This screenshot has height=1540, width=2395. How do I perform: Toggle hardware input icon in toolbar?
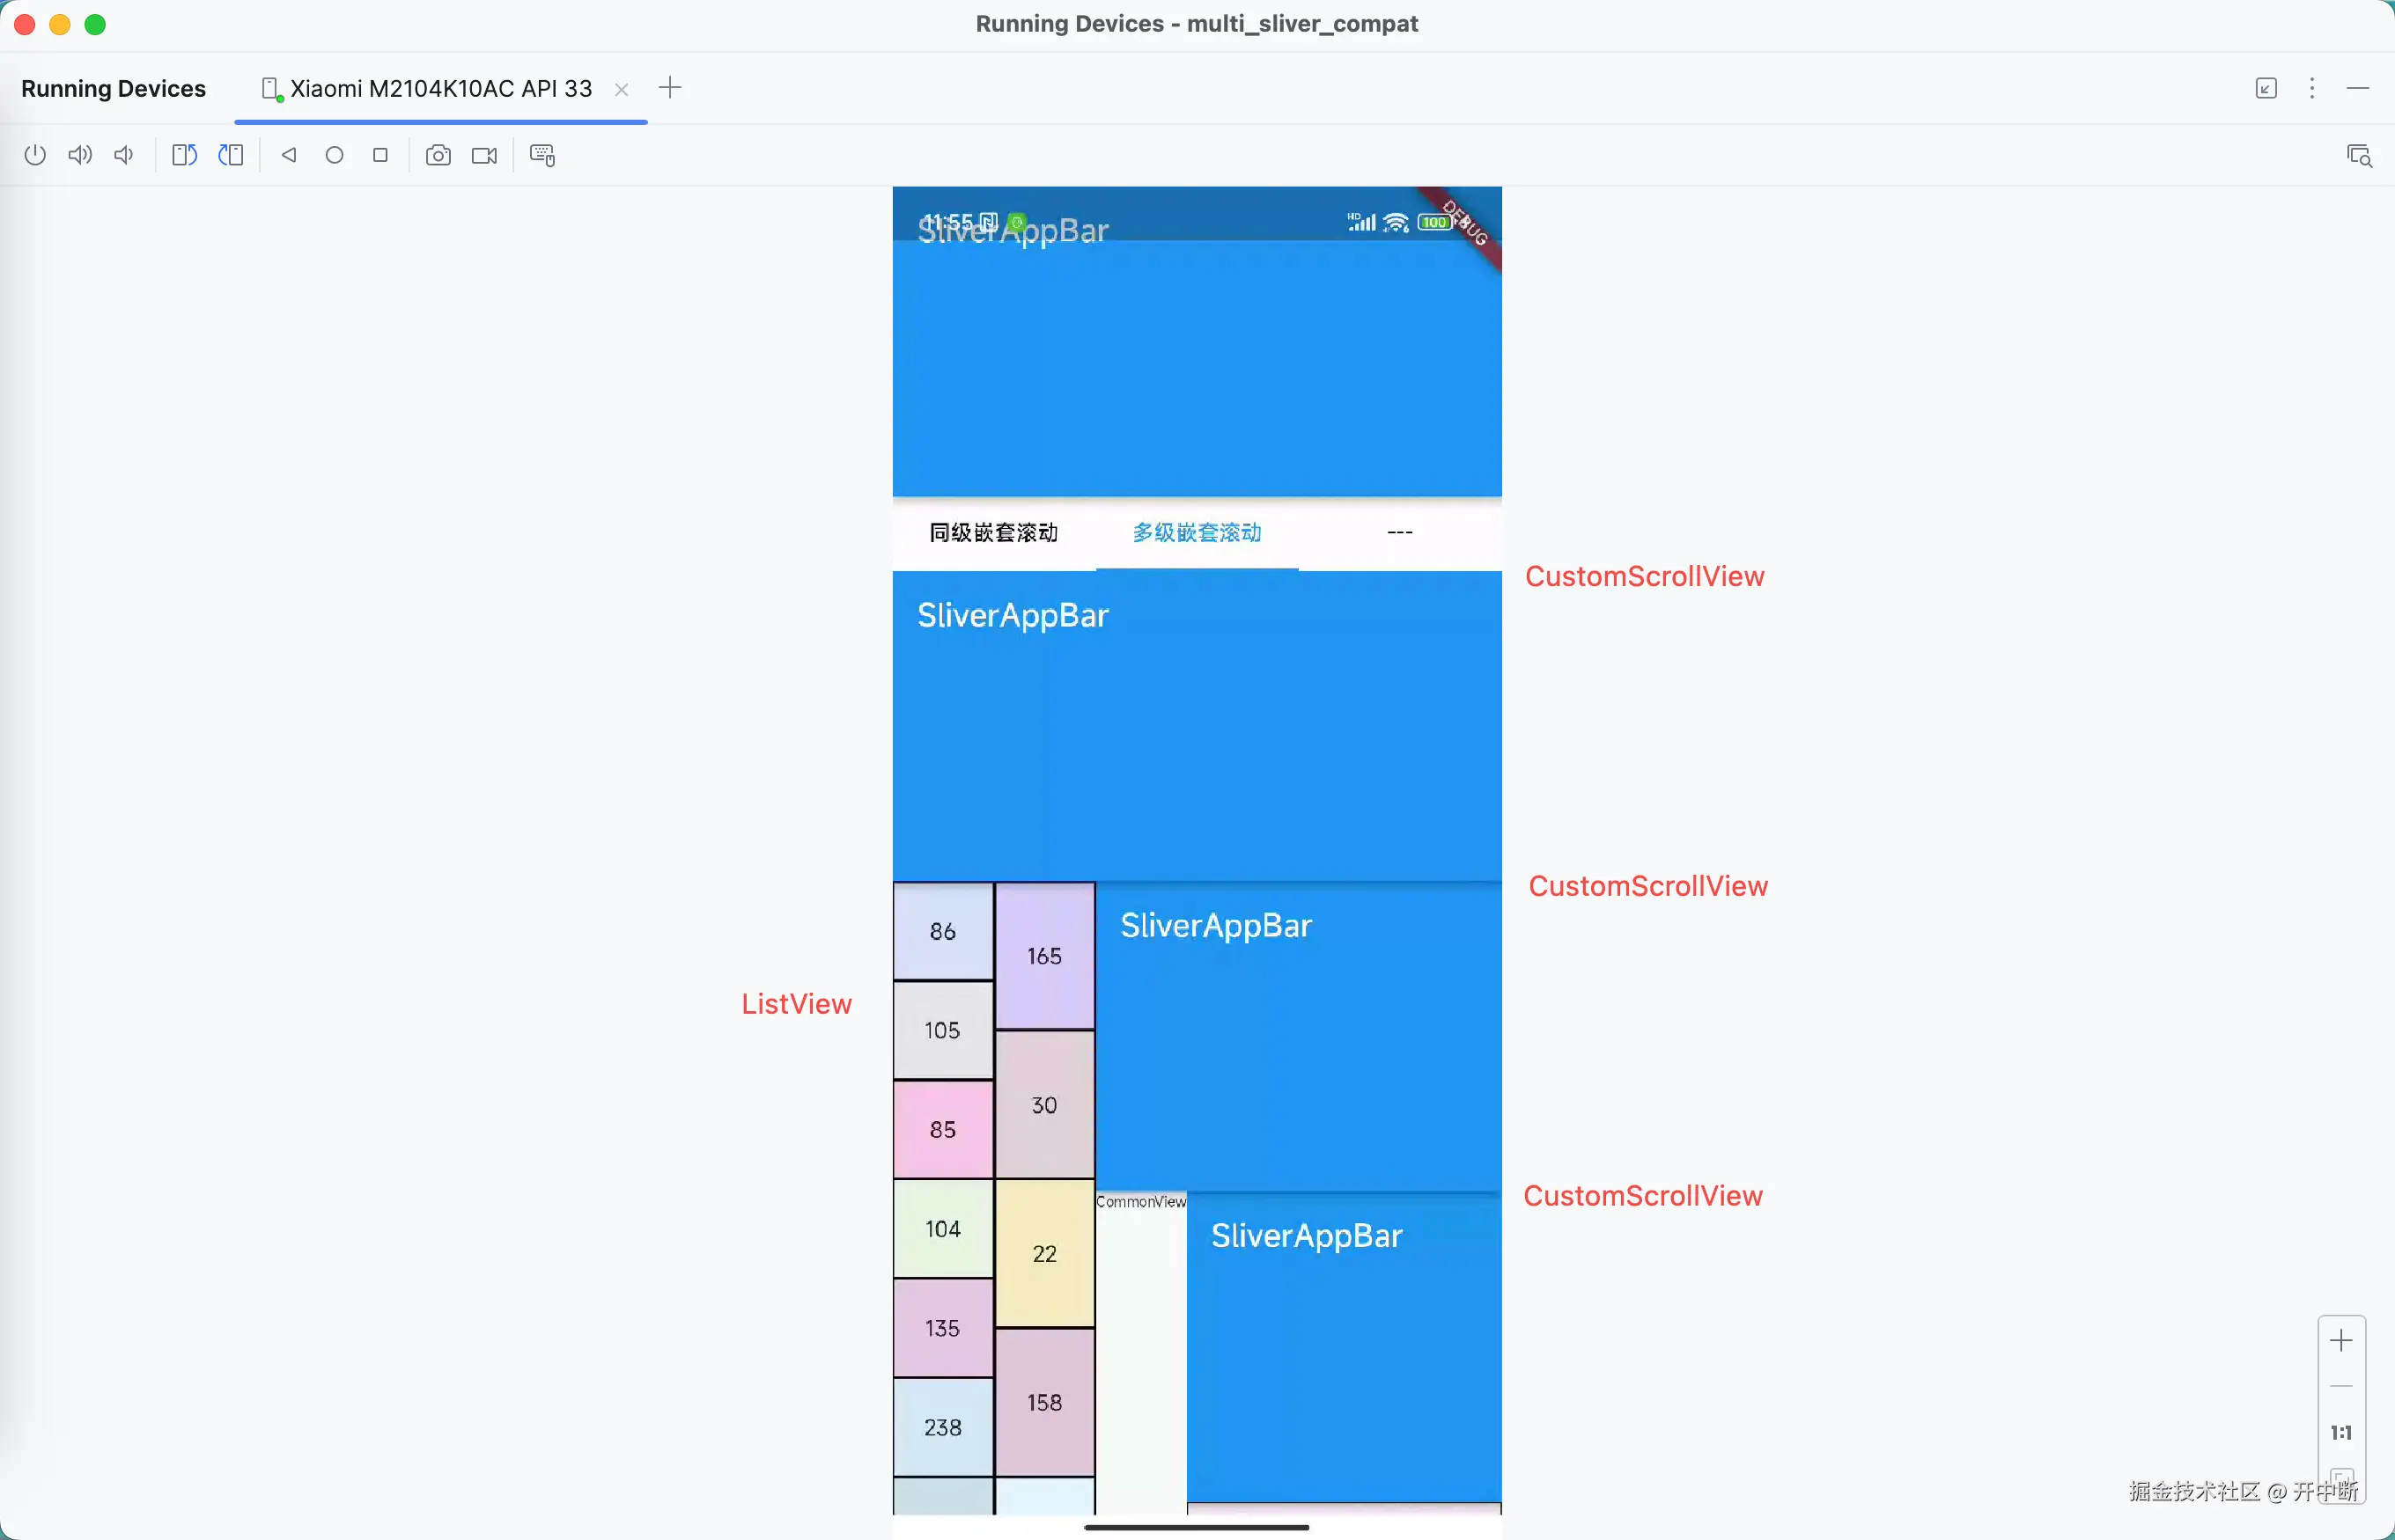point(542,155)
